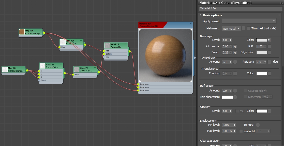284x146 pixels.
Task: Enable the Water lvl. checkbox
Action: click(241, 131)
